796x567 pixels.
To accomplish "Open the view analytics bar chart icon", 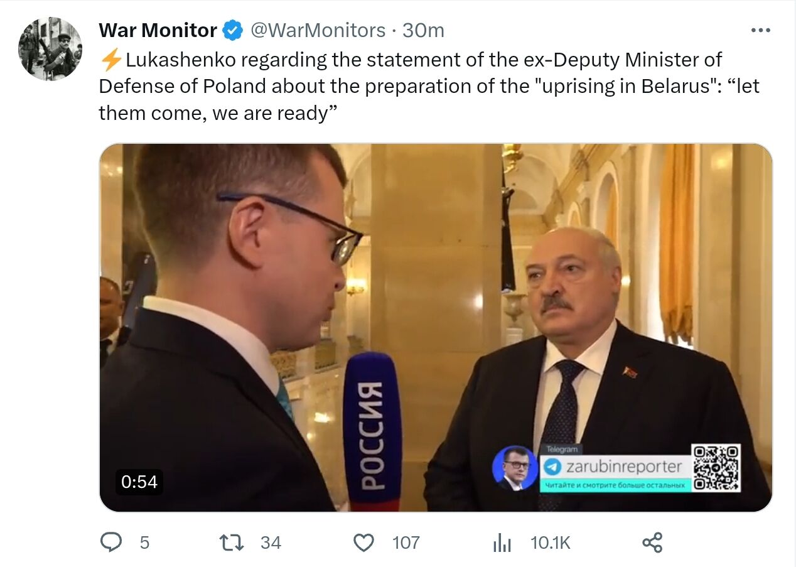I will click(x=502, y=543).
